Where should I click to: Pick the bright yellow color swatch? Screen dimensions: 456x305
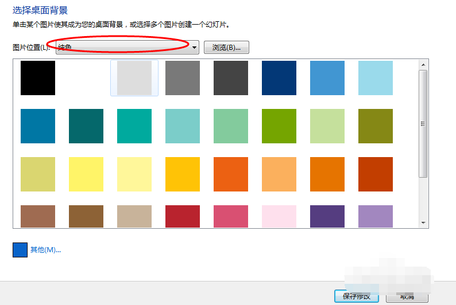tap(86, 174)
